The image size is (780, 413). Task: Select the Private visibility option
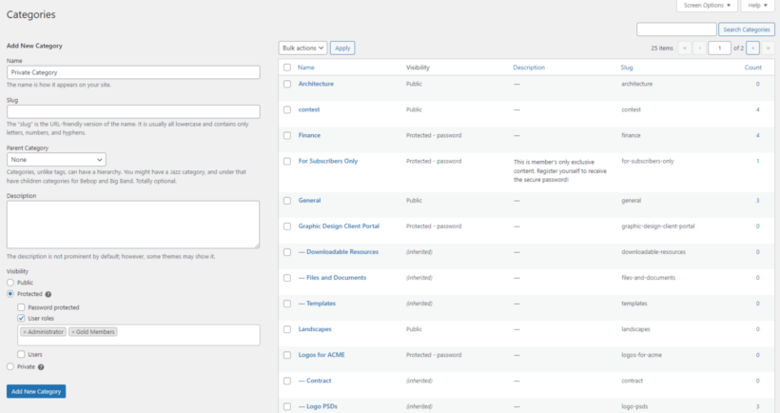click(10, 366)
